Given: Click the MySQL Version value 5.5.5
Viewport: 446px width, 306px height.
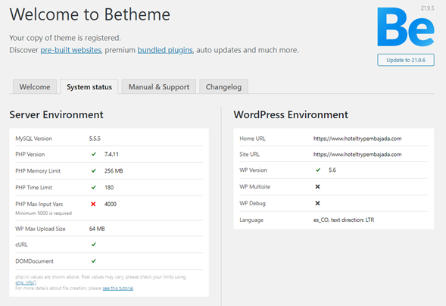Looking at the screenshot, I should tap(95, 139).
